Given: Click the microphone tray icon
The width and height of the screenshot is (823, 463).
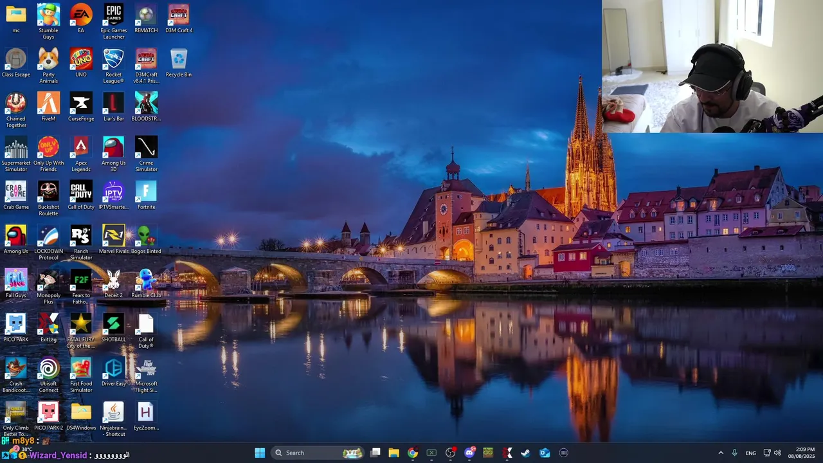Looking at the screenshot, I should [x=735, y=453].
